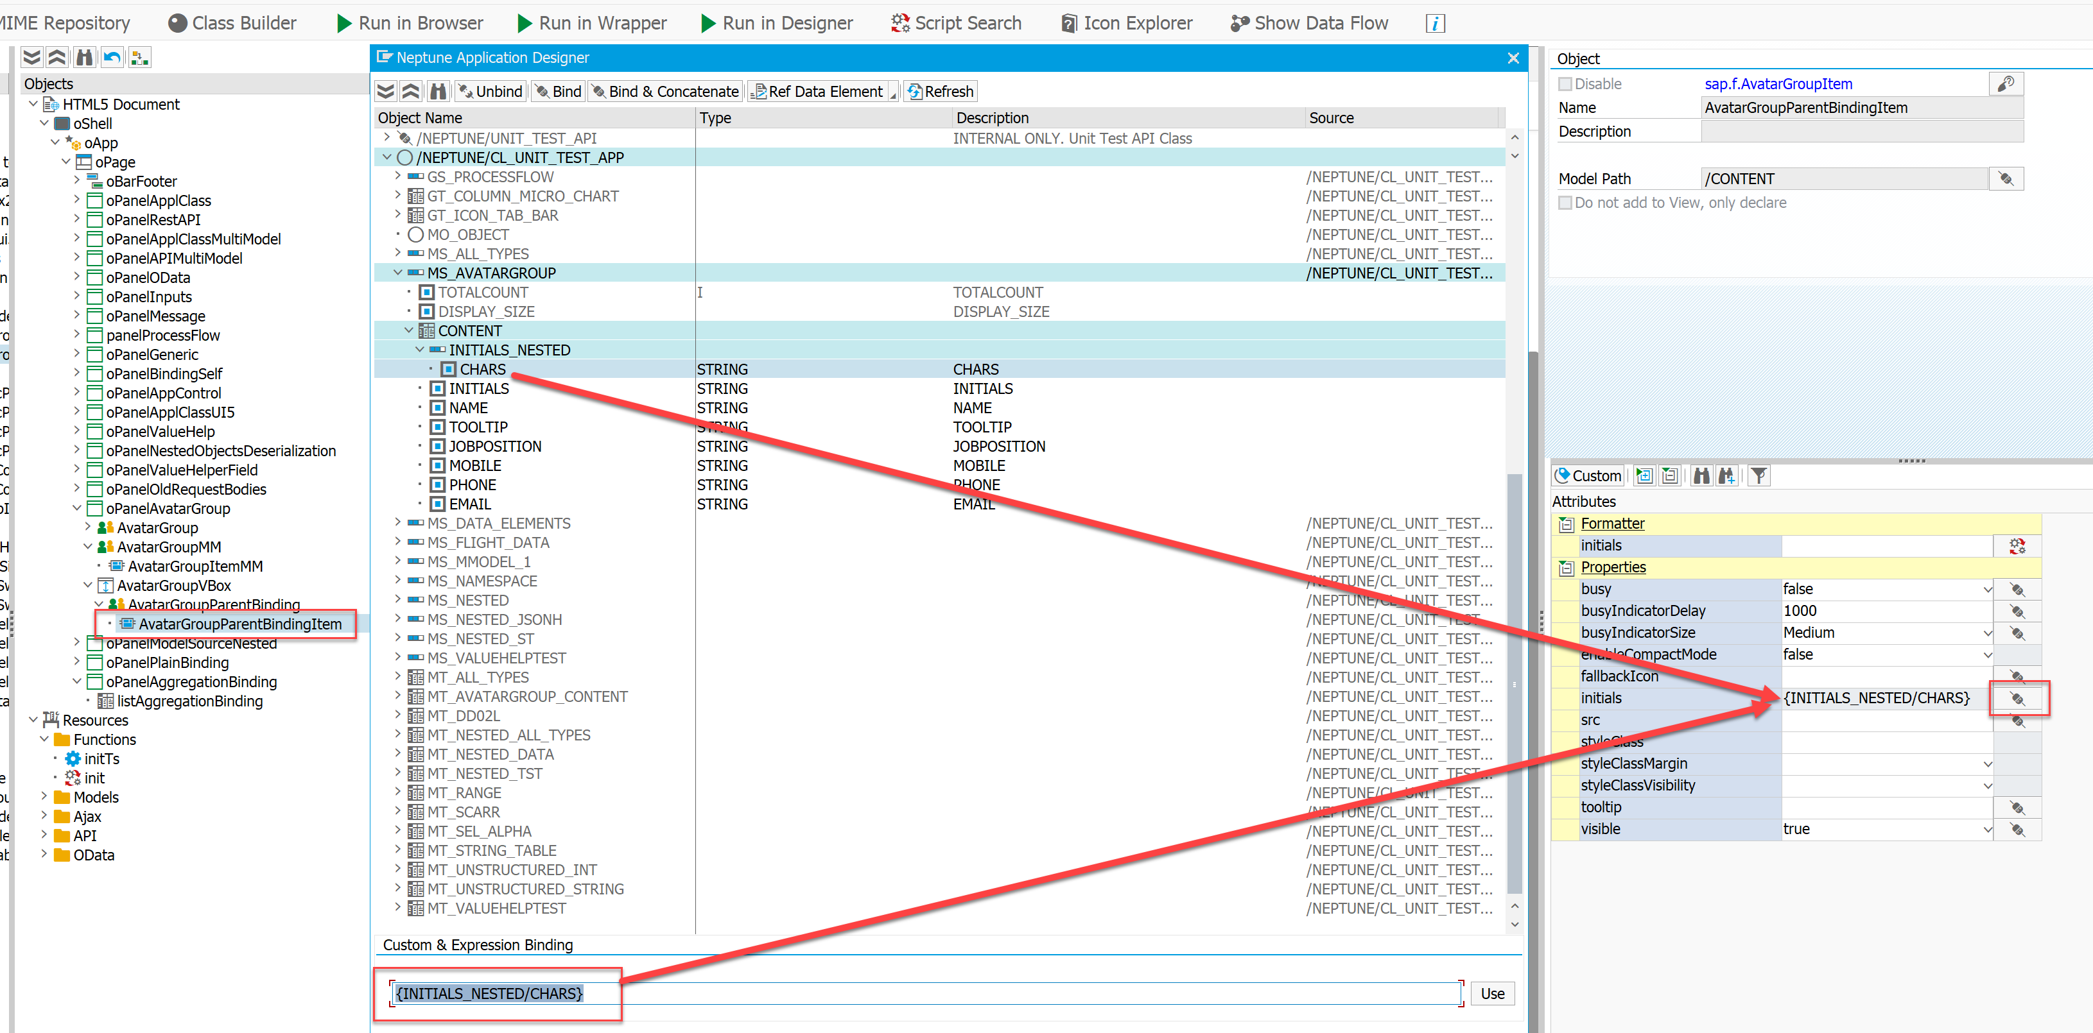Image resolution: width=2093 pixels, height=1033 pixels.
Task: Expand the MT_SCARR node
Action: (x=397, y=811)
